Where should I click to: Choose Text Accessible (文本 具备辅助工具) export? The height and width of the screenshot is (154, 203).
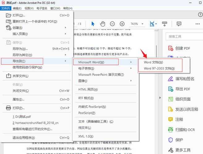96,122
